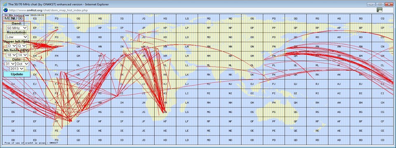The height and width of the screenshot is (148, 396).
Task: Click the KG grid square in southern Africa
Action: tap(165, 112)
